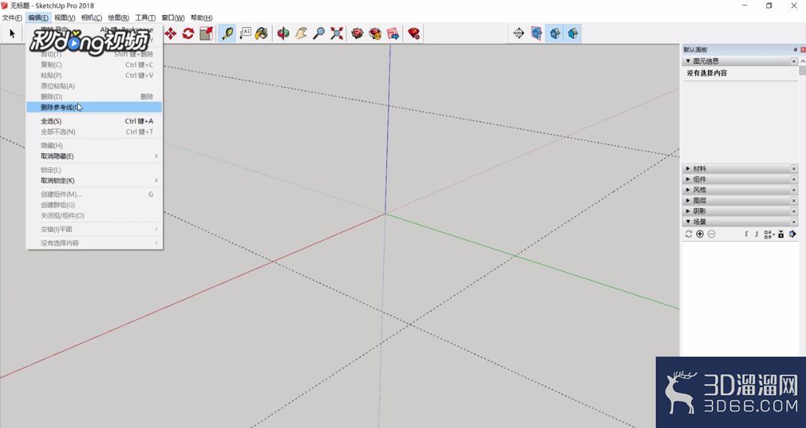
Task: Open the 帮助(H) menu
Action: pyautogui.click(x=201, y=17)
